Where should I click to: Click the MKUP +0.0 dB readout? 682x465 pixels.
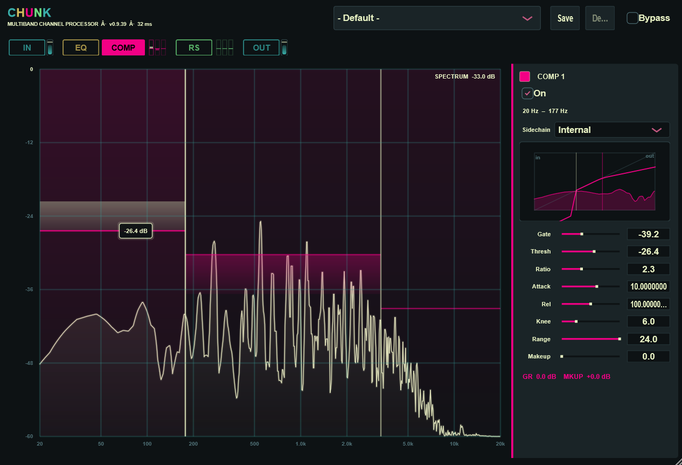pyautogui.click(x=587, y=377)
